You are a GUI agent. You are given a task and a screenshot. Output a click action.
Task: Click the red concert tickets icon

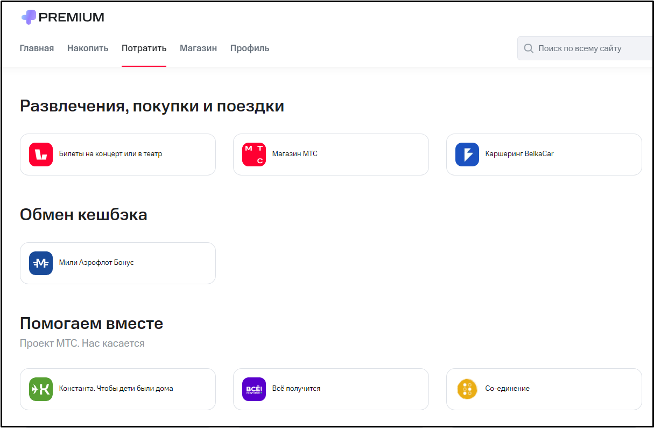[x=41, y=155]
